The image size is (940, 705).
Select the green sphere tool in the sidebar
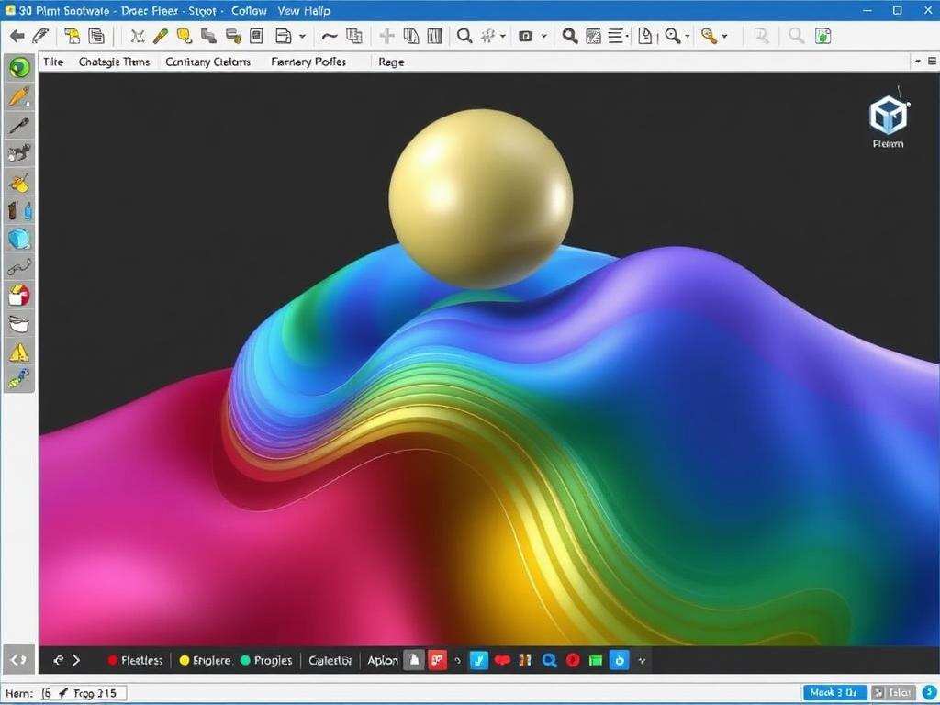click(x=19, y=67)
